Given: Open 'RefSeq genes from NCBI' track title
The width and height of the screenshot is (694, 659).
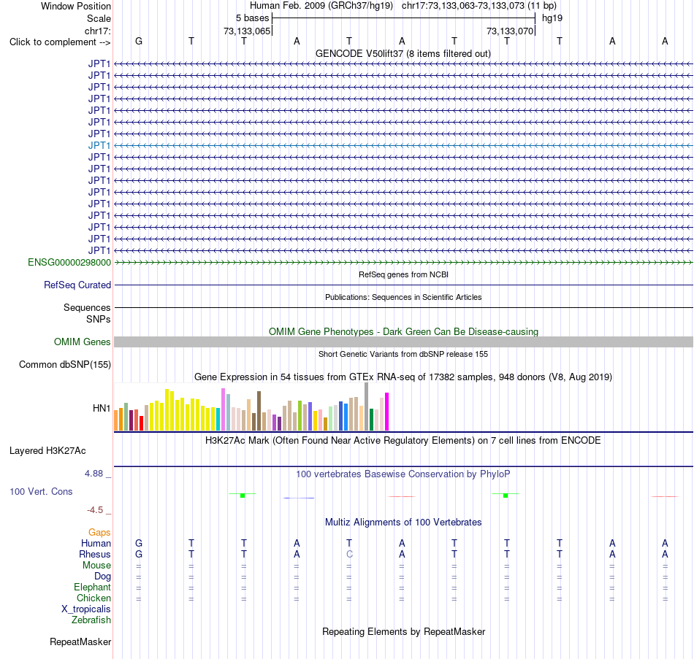Looking at the screenshot, I should pyautogui.click(x=403, y=274).
